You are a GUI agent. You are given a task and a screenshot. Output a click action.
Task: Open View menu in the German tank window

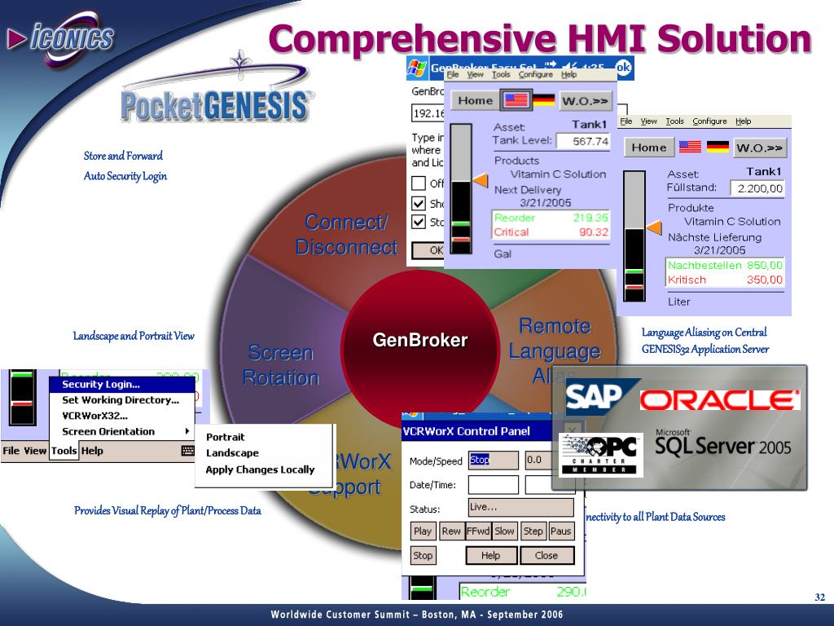click(648, 121)
